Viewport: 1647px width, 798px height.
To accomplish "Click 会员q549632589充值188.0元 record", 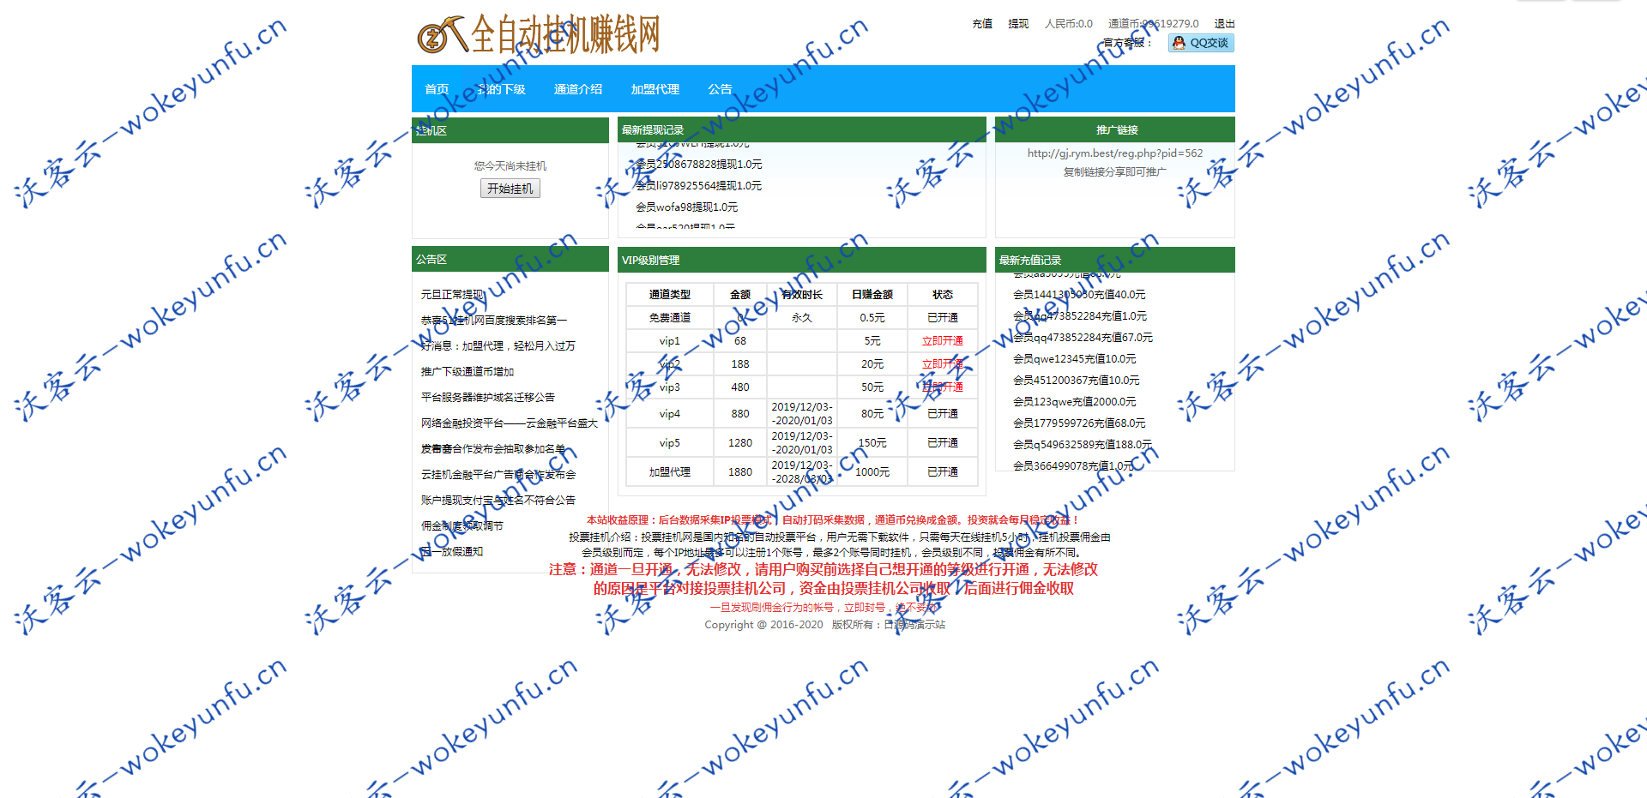I will click(1082, 445).
